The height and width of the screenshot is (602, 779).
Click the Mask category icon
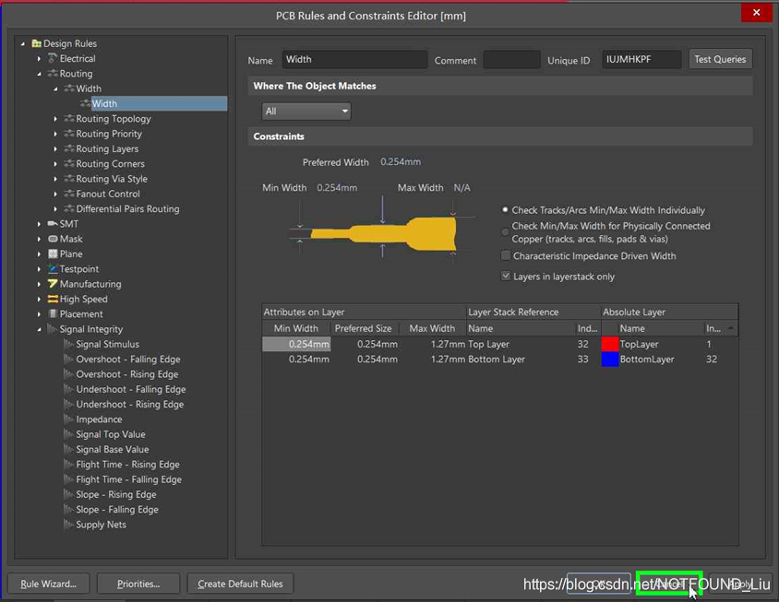[53, 239]
